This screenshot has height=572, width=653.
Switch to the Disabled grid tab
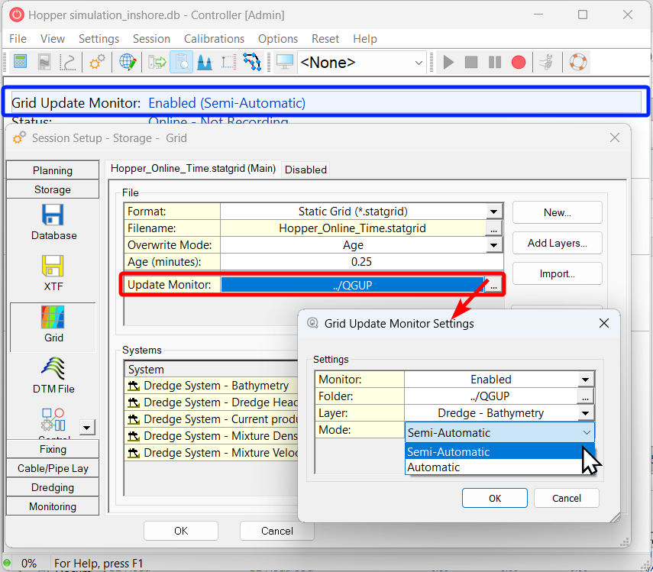(305, 170)
